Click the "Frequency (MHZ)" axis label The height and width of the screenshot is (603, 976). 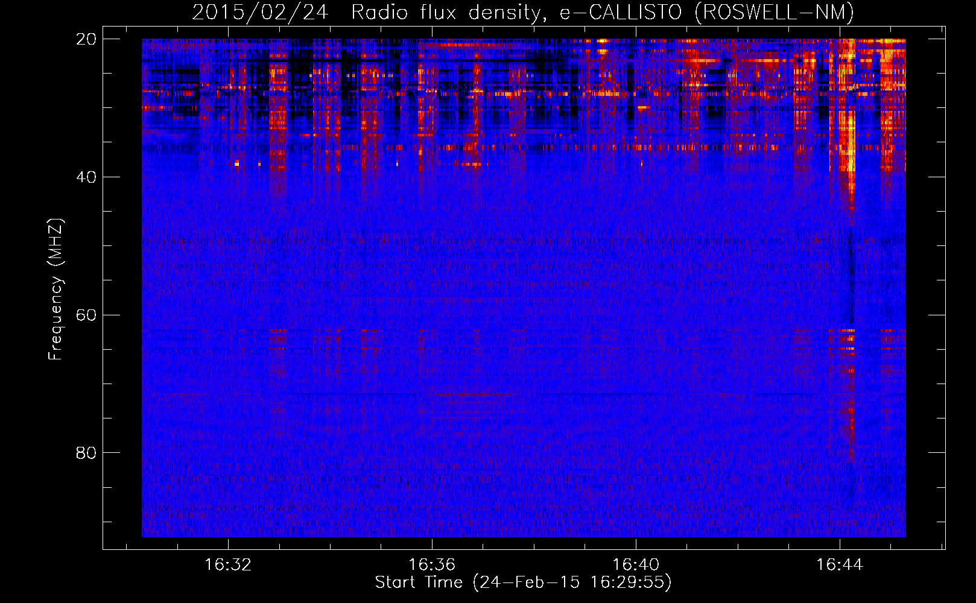(x=55, y=289)
